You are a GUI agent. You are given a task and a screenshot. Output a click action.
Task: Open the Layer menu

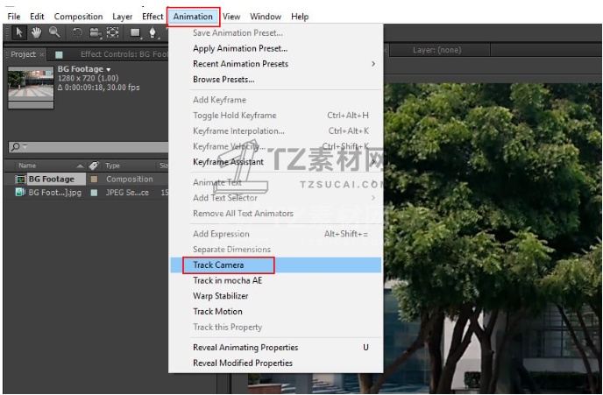[x=123, y=17]
